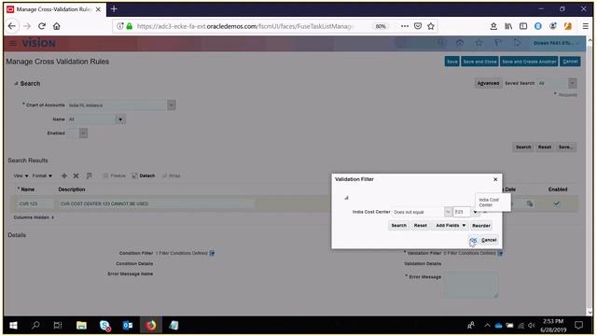The height and width of the screenshot is (336, 597).
Task: Open the user account menu in header
Action: (556, 43)
